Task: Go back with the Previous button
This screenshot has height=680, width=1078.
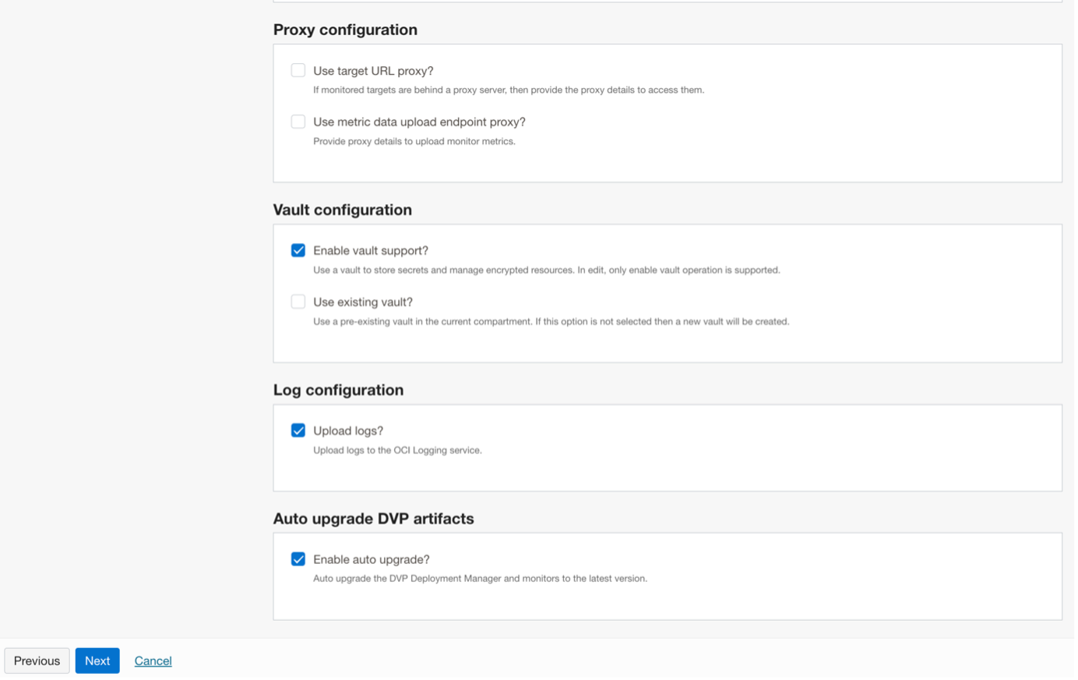Action: click(37, 661)
